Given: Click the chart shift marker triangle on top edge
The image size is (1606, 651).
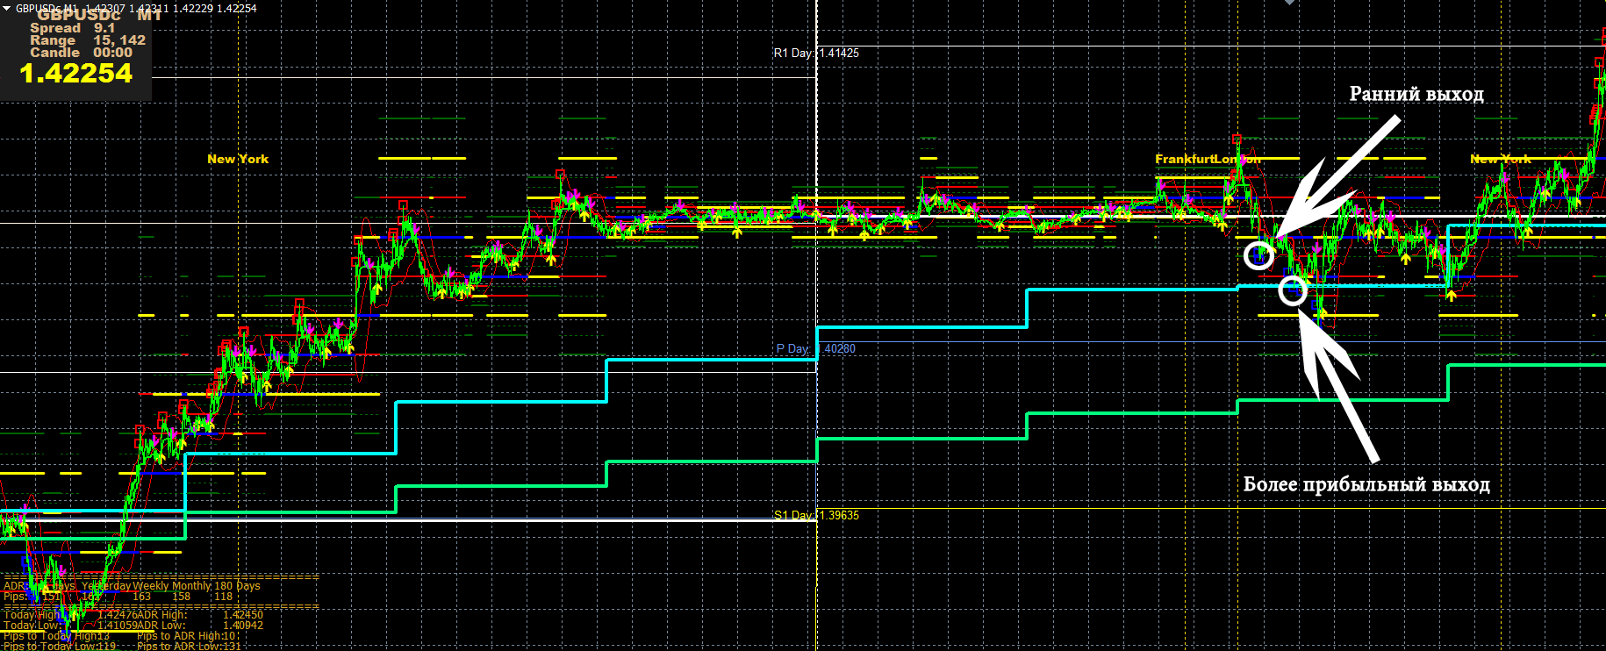Looking at the screenshot, I should coord(1289,3).
